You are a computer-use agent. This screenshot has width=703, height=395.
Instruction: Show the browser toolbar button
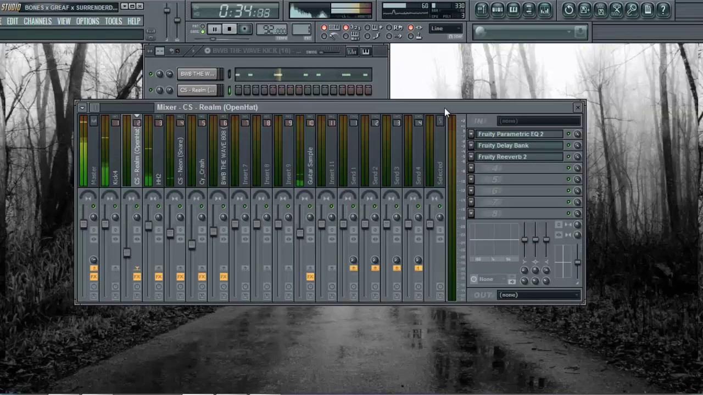(529, 9)
